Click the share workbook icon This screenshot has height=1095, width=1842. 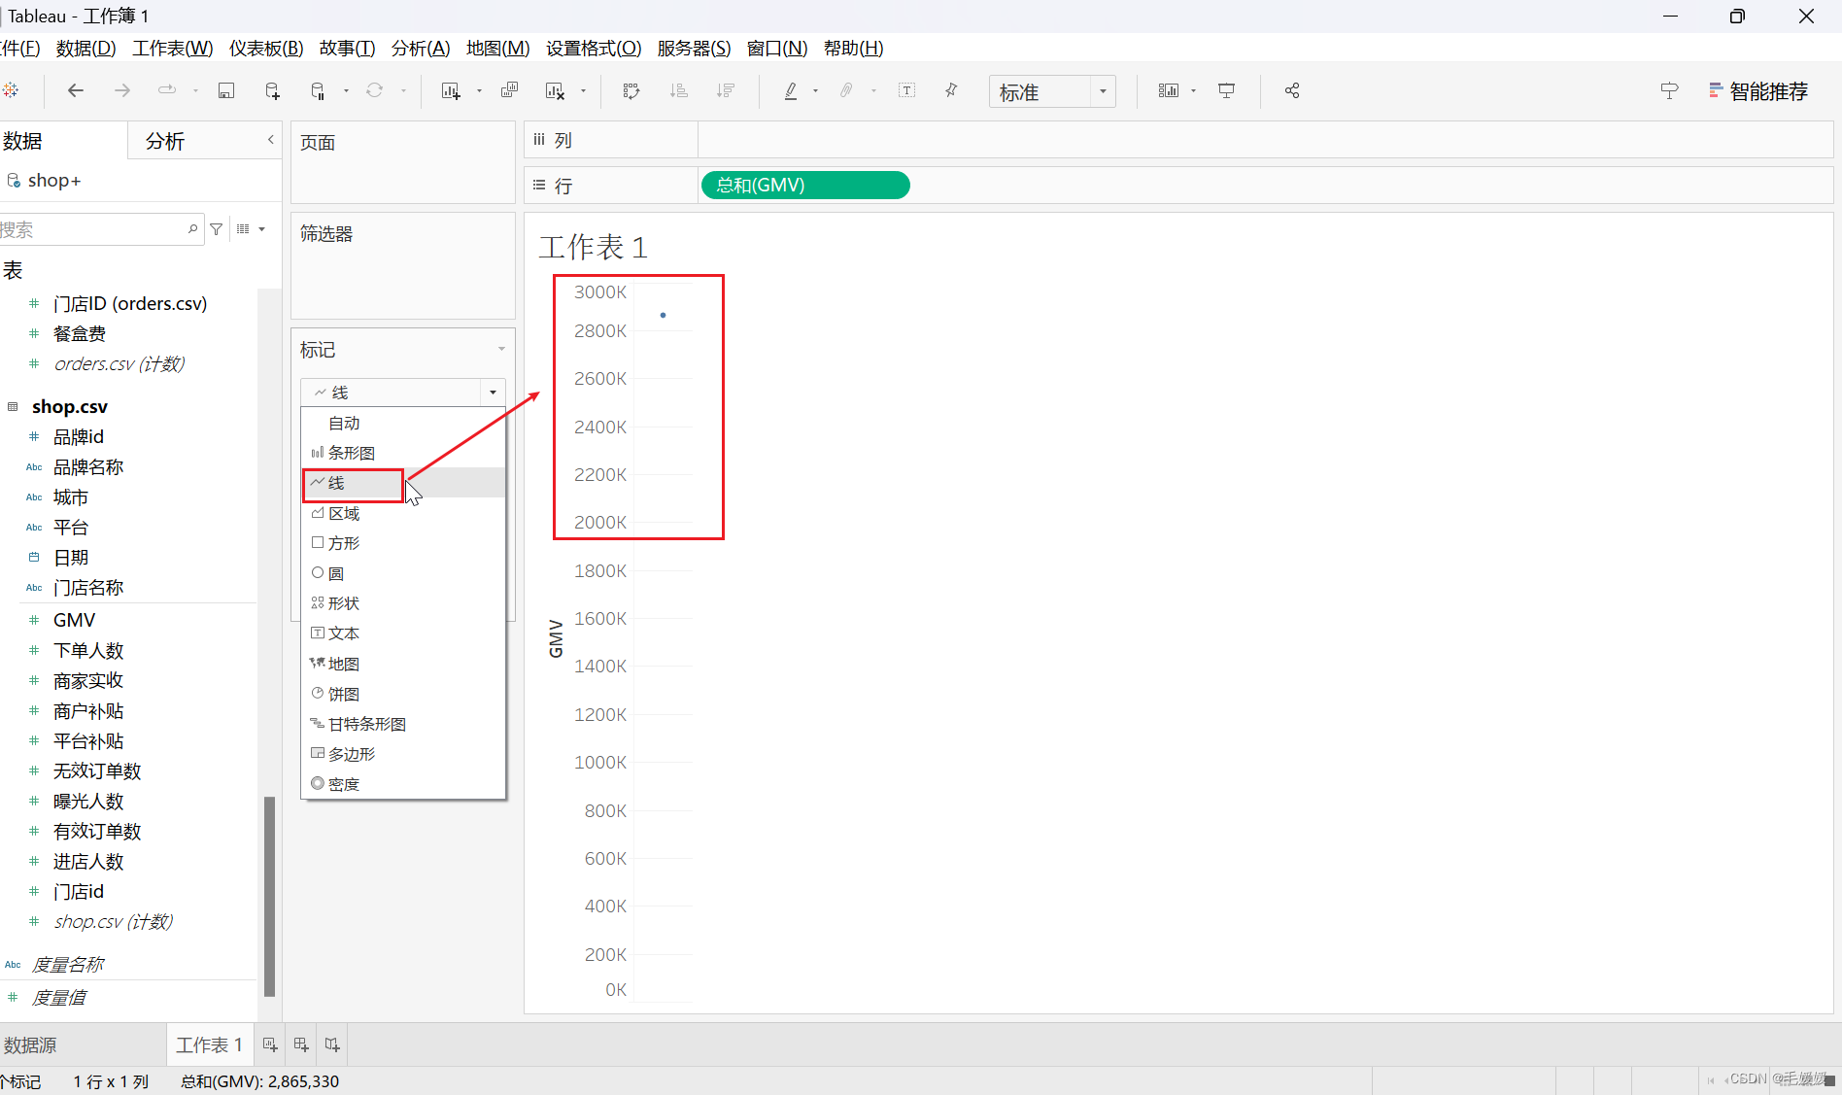tap(1292, 90)
